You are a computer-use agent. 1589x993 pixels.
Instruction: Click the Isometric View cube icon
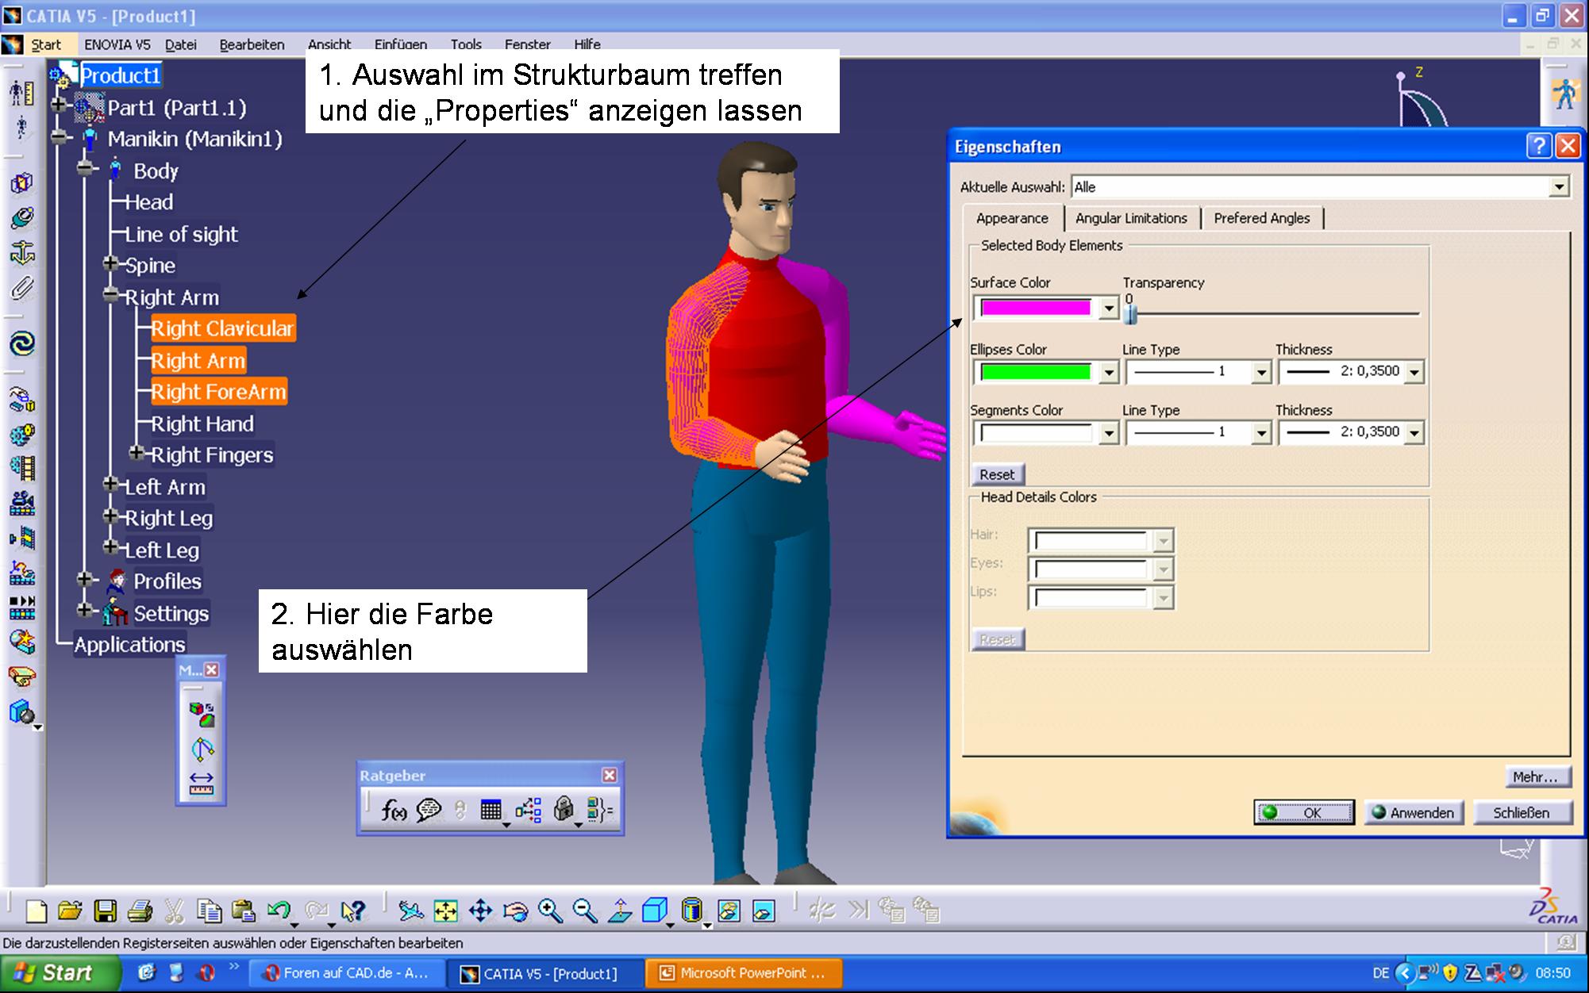(x=654, y=911)
